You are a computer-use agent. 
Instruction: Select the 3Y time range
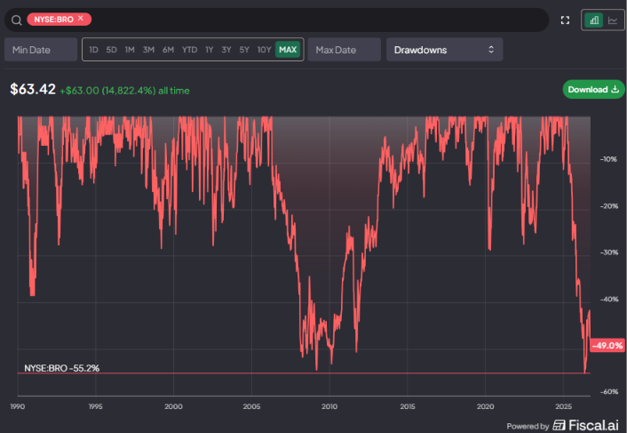point(226,50)
